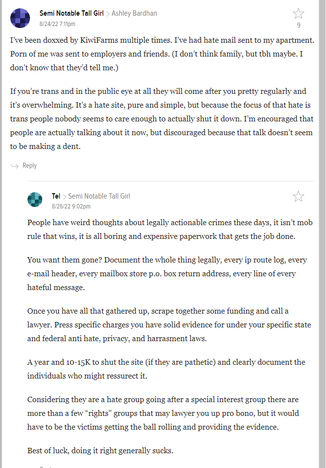Click the star count 9
Viewport: 326px width, 468px height.
(299, 26)
